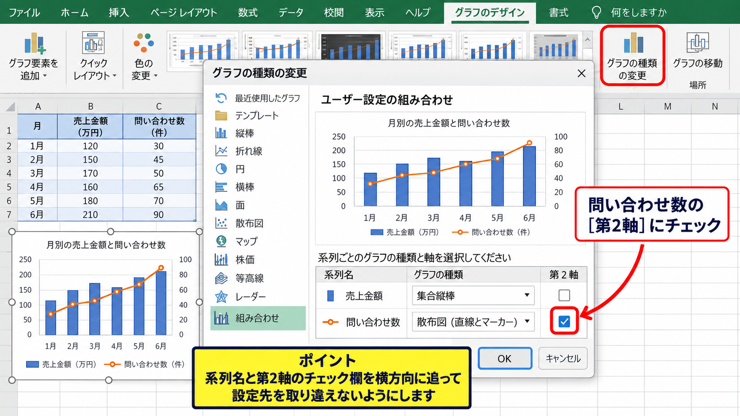Choose マップ chart category
Viewport: 740px width, 416px height.
click(258, 241)
